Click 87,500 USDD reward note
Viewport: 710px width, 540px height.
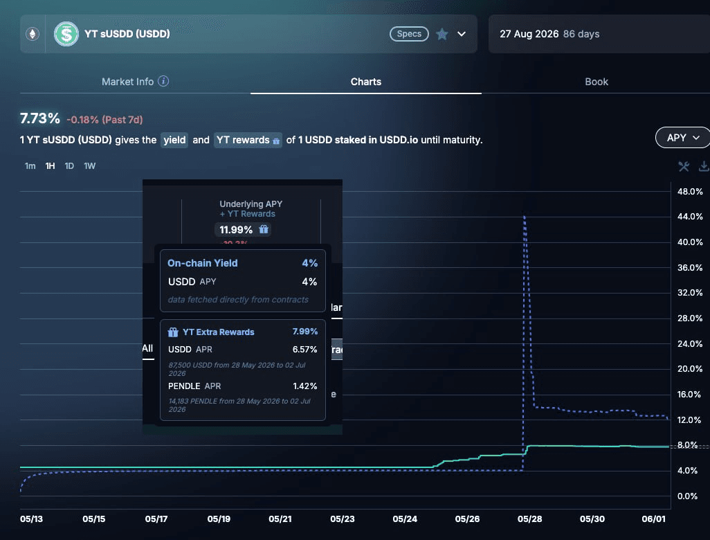point(237,369)
